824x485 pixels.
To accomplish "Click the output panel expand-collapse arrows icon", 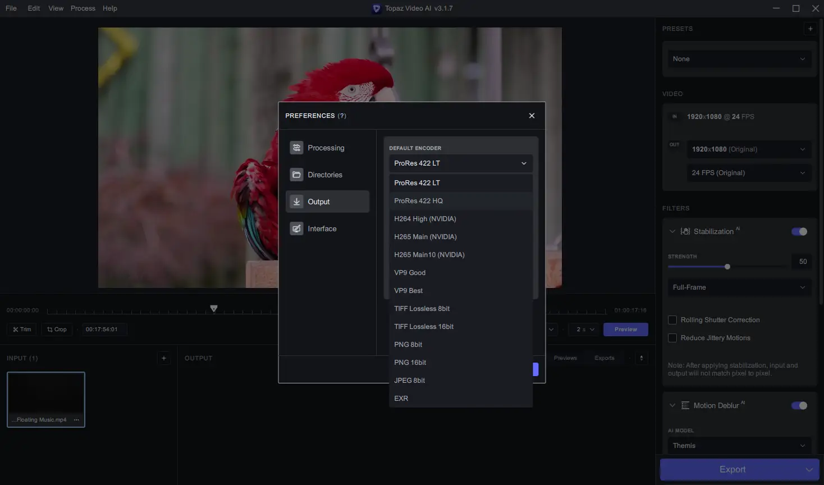I will 642,358.
